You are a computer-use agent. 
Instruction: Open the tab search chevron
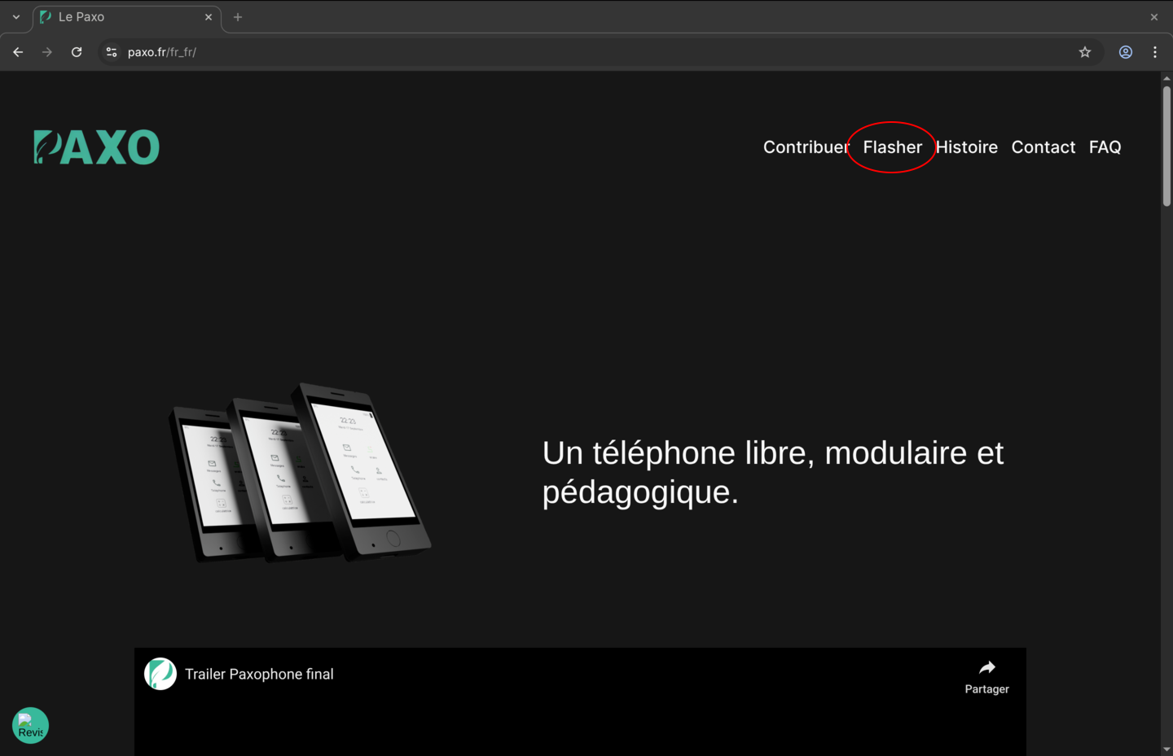(15, 16)
